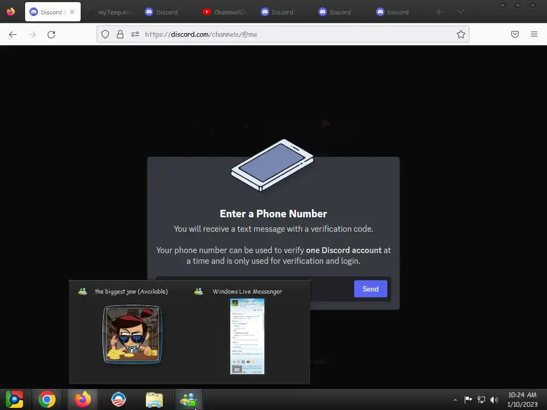Open the volume speaker tray icon
547x410 pixels.
click(494, 399)
